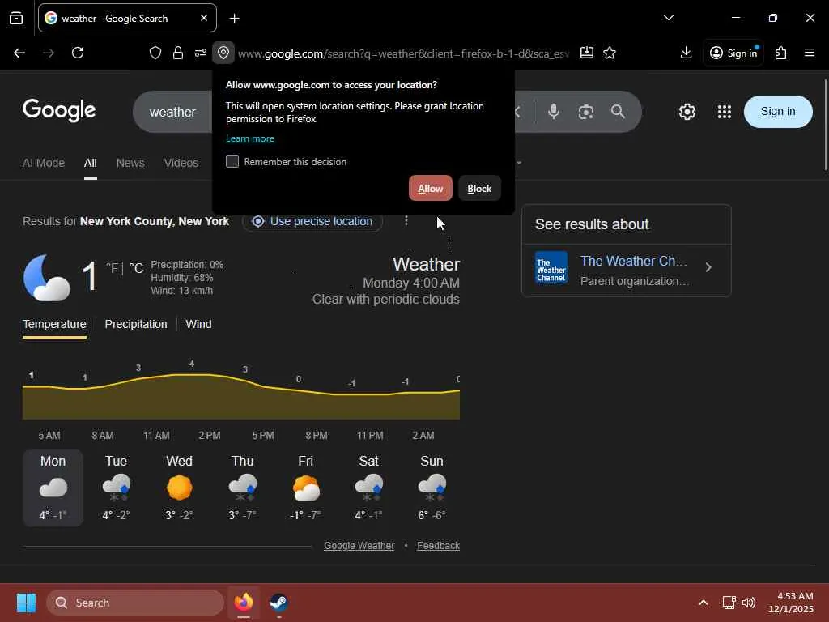Open the Firefox hamburger menu
The height and width of the screenshot is (622, 829).
810,53
